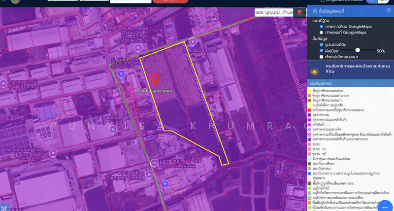Enable the Khok Nong Na position layer
The image size is (394, 211).
click(x=322, y=57)
